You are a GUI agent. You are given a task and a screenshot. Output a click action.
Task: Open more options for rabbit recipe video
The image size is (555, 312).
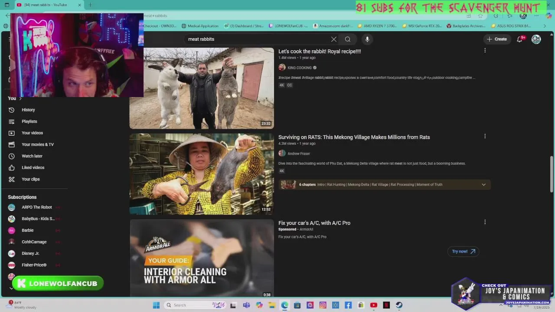[x=485, y=50]
